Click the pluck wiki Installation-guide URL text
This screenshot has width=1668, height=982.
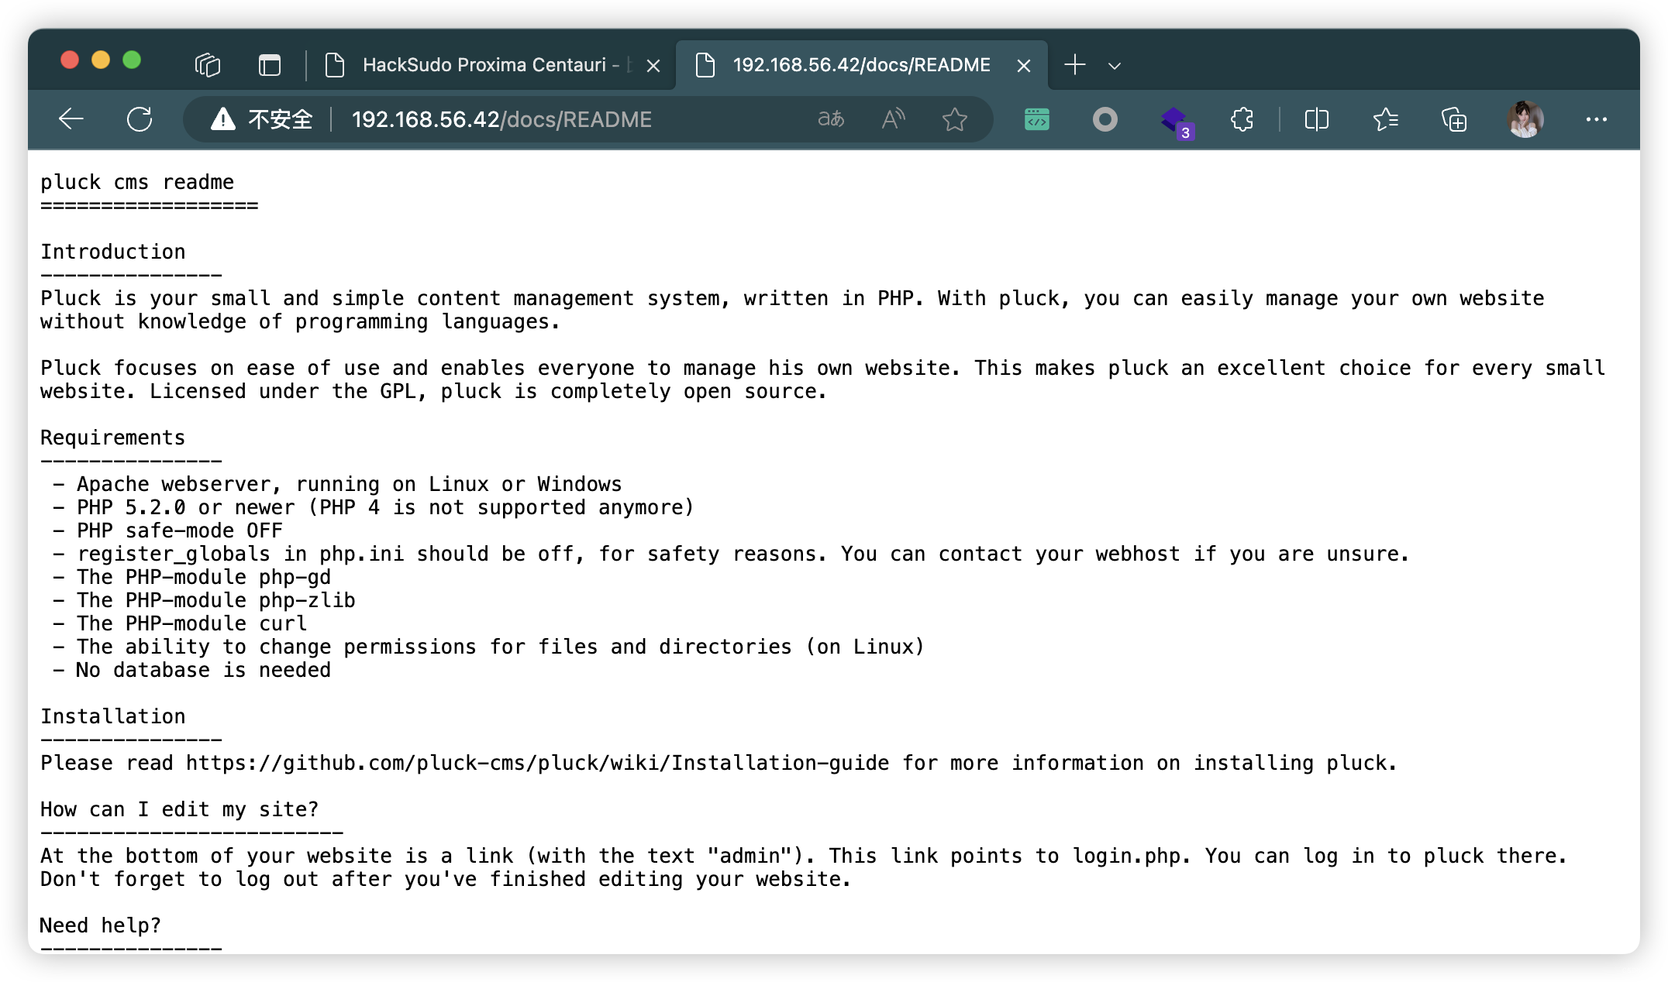(537, 763)
